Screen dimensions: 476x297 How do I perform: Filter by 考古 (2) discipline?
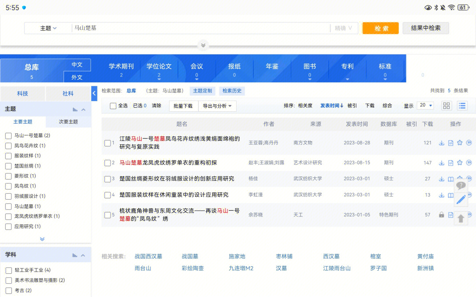pyautogui.click(x=9, y=291)
